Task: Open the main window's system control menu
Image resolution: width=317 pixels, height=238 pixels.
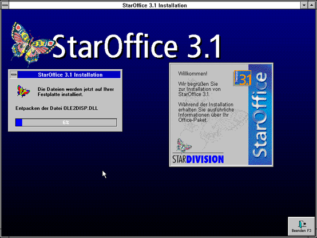Action: tap(5, 5)
